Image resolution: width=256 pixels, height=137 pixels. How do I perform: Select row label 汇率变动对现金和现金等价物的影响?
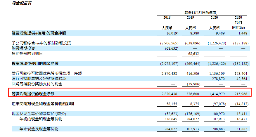43,104
